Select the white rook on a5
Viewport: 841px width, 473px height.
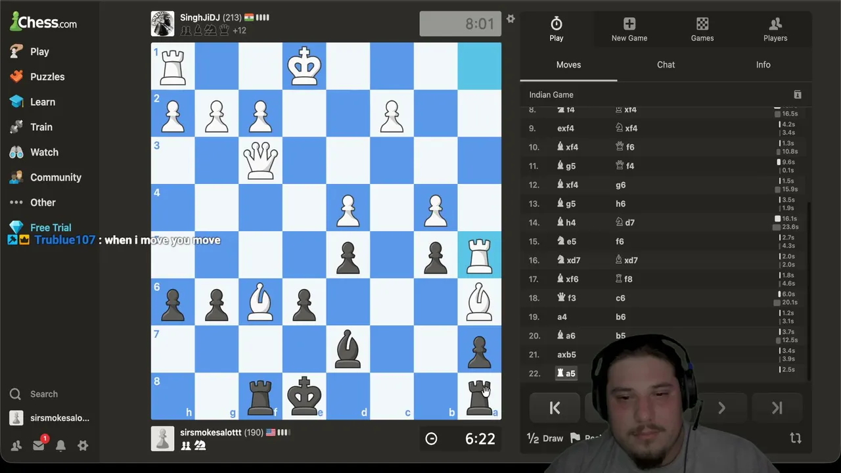click(479, 255)
